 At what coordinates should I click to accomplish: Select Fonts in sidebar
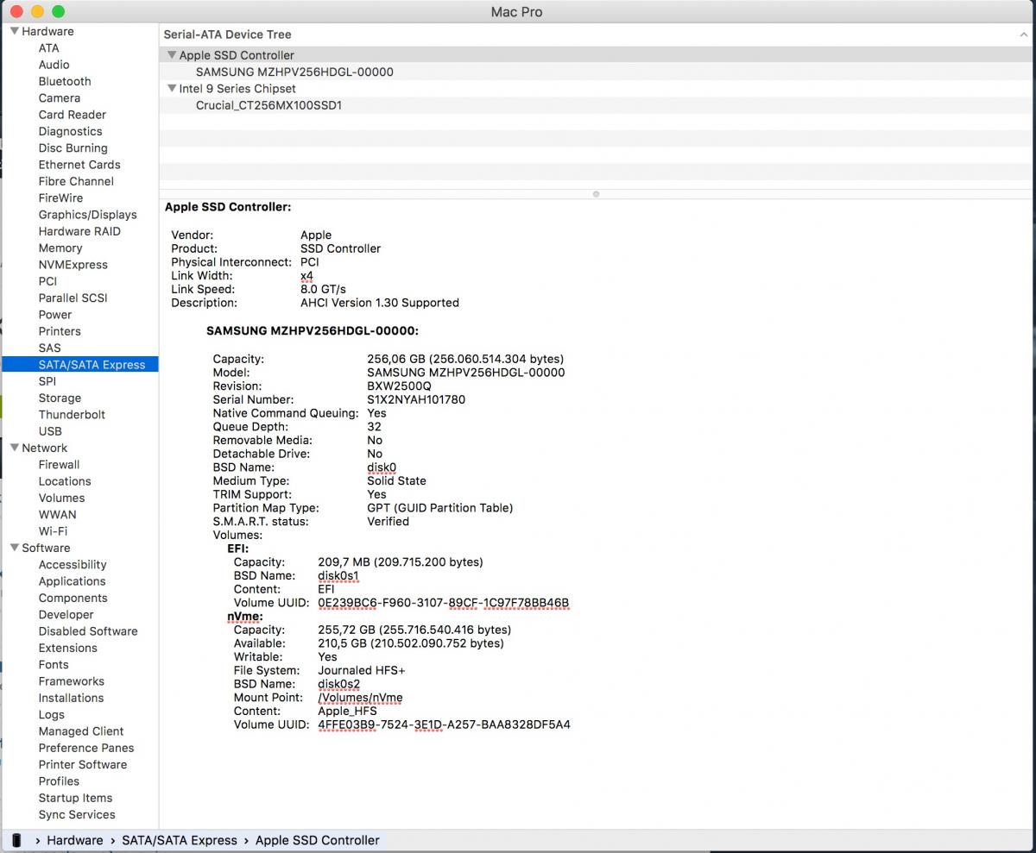click(54, 665)
